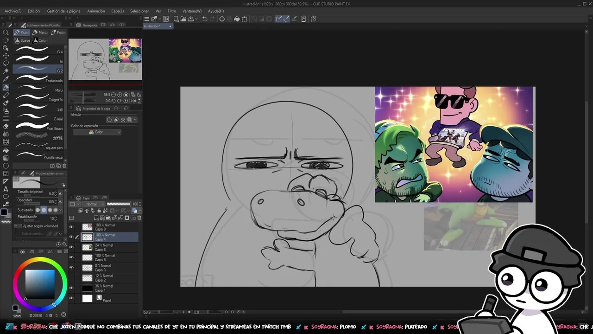Select the Text tool

[6, 189]
